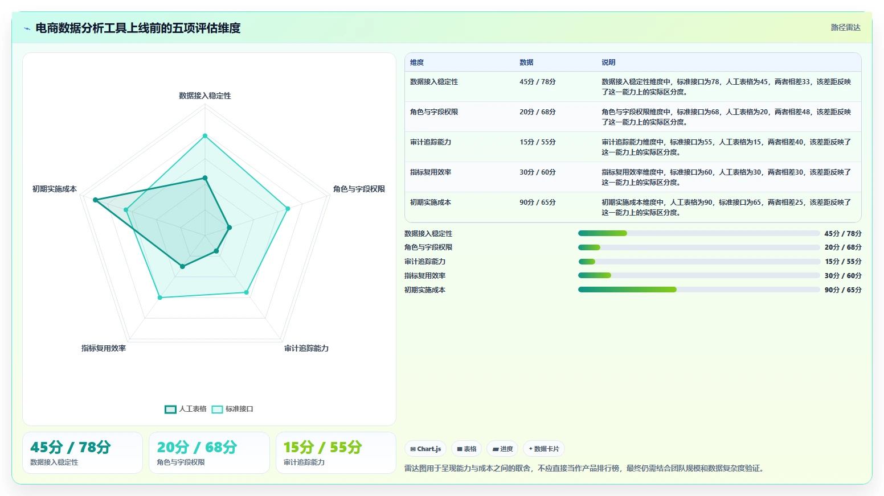
Task: Click 标准接口 point on 数据接入稳定性 axis
Action: point(205,136)
